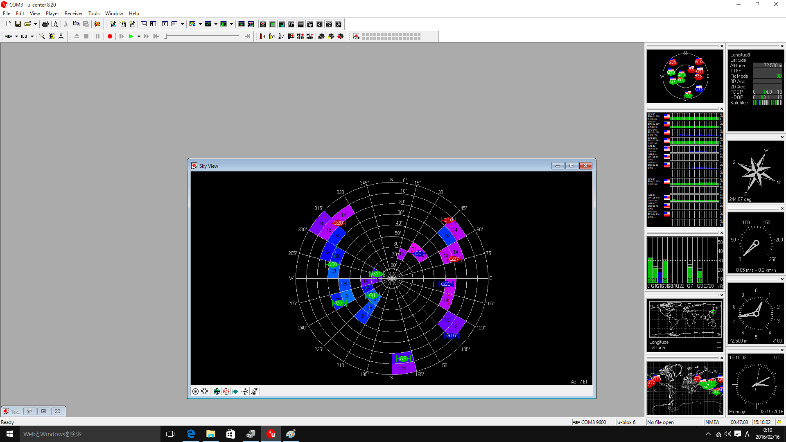Viewport: 786px width, 442px height.
Task: Click the debug bug icon
Action: (52, 36)
